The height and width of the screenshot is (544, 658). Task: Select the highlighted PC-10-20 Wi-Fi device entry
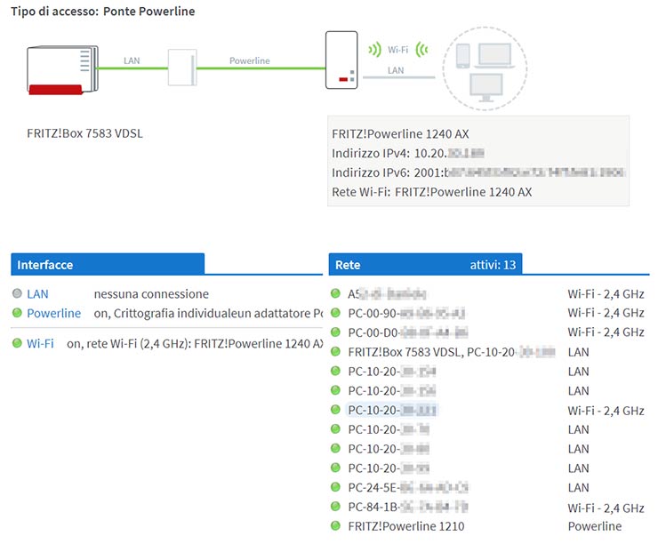[x=391, y=411]
